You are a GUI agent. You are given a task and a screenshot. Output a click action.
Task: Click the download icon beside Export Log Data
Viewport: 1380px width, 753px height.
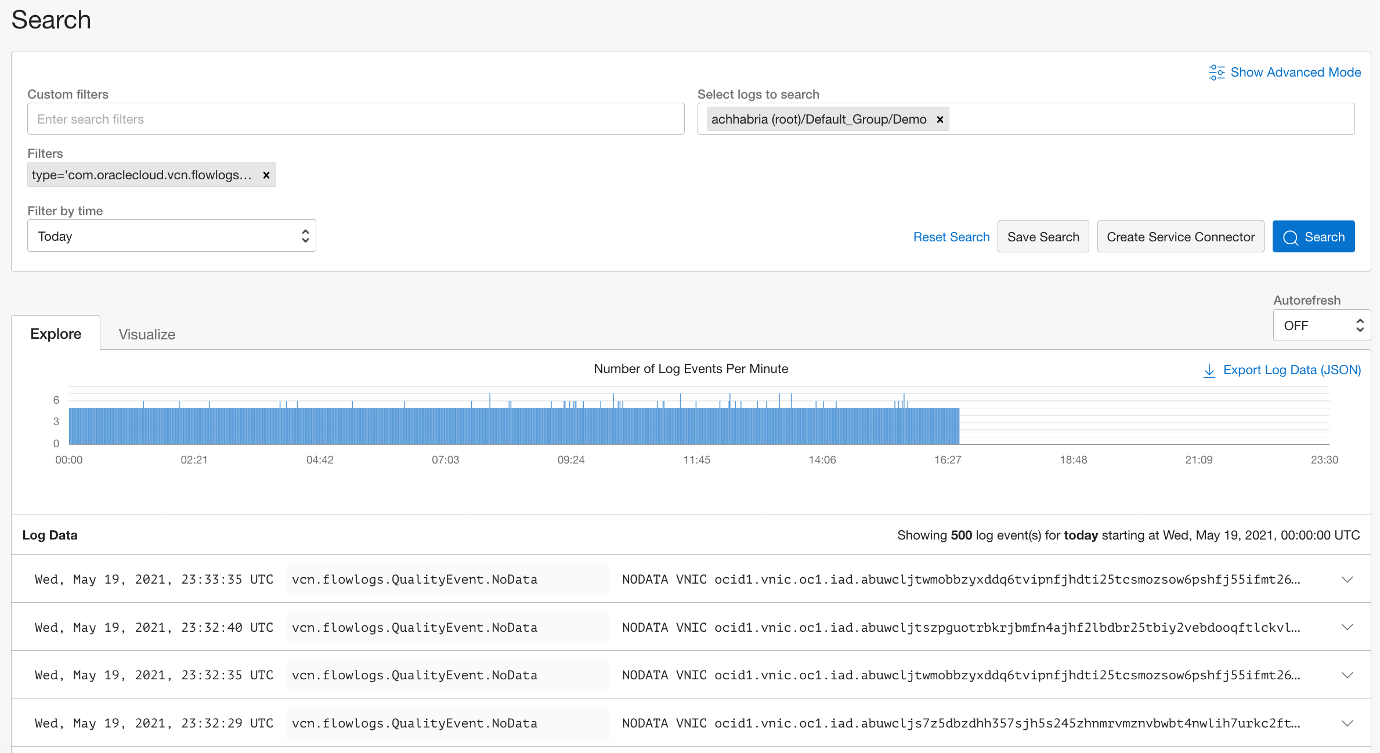pyautogui.click(x=1209, y=370)
